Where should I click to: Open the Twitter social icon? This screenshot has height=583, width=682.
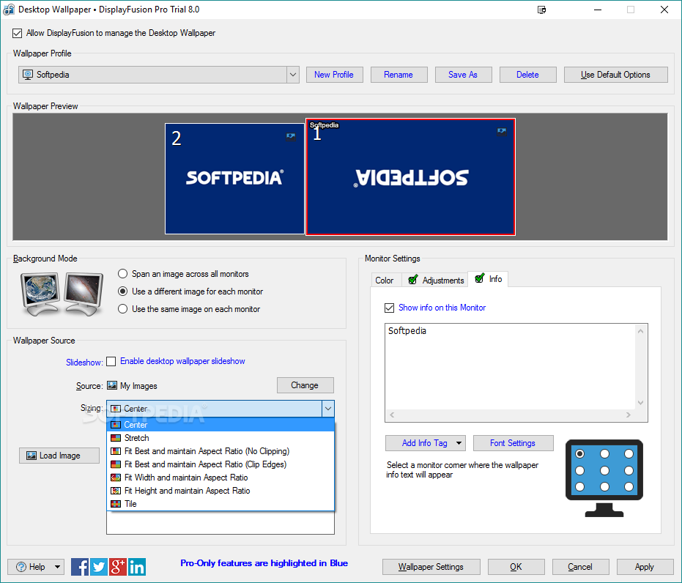tap(99, 567)
